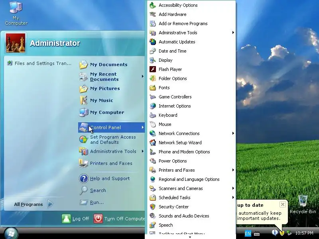Click the Administrator chess user picture
Viewport: 319px width, 239px height.
click(x=16, y=43)
